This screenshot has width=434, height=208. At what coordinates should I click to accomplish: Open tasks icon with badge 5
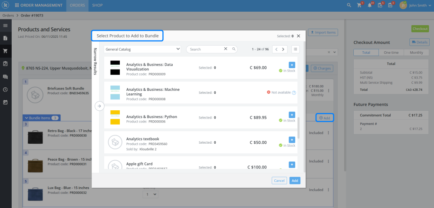click(x=380, y=5)
